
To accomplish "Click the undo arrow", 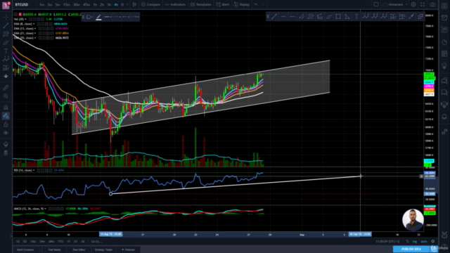I will coord(256,5).
